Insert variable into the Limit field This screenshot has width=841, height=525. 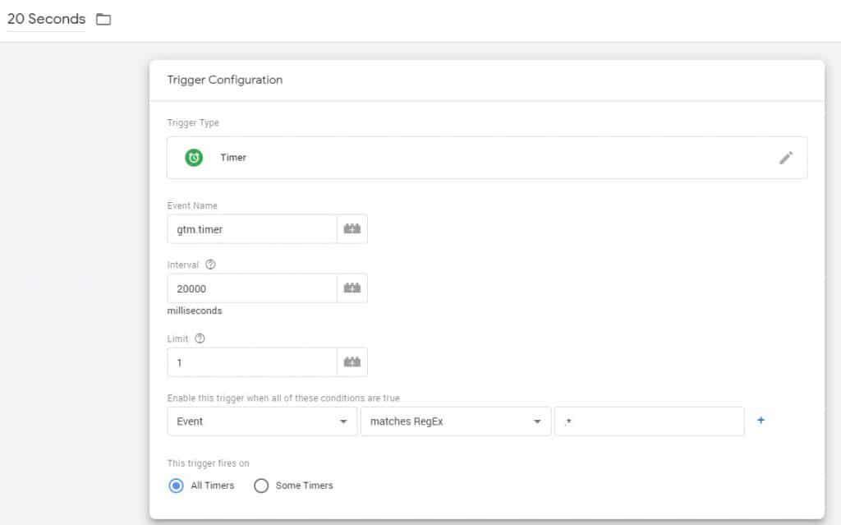[352, 362]
